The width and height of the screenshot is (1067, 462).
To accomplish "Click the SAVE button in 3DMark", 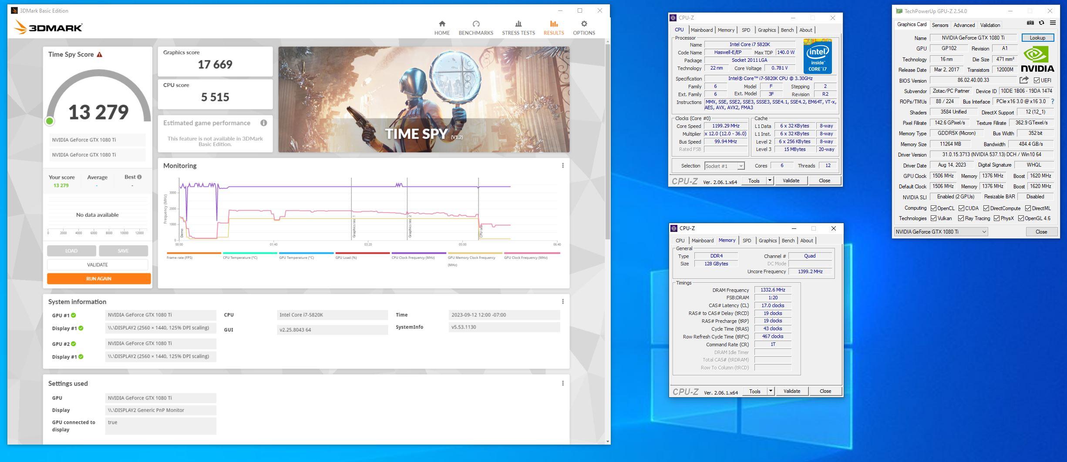I will [123, 251].
